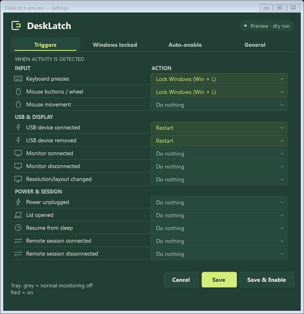Image resolution: width=304 pixels, height=314 pixels.
Task: Click the USB & DISPLAY section heading
Action: pos(34,117)
